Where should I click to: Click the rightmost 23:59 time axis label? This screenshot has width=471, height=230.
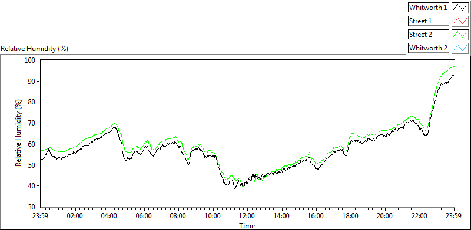coord(454,215)
